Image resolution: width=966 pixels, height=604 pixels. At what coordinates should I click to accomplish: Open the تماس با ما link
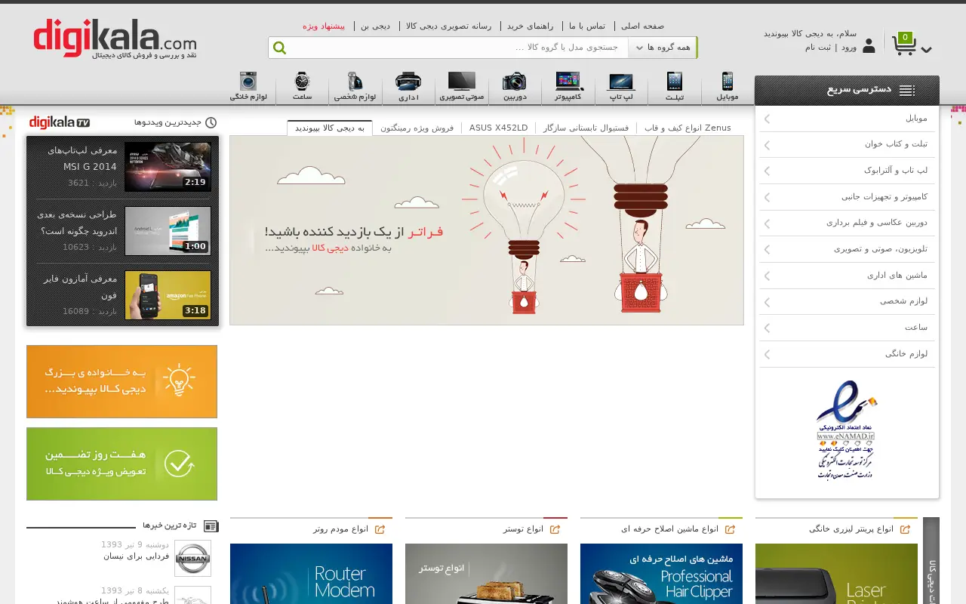click(587, 26)
